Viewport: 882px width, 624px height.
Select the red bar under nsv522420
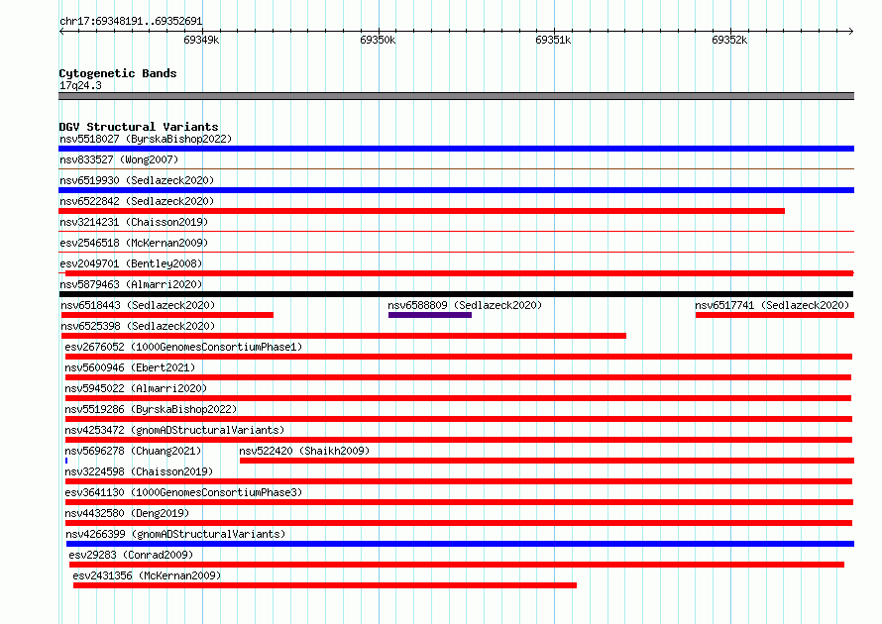coord(547,461)
